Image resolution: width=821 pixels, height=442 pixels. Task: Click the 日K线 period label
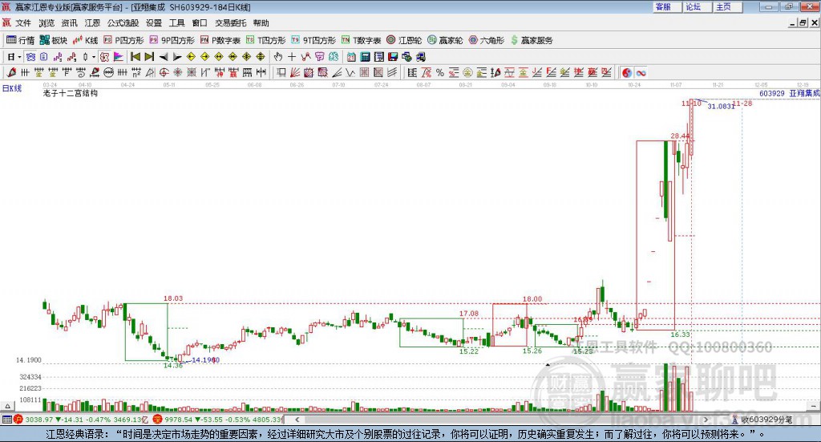pos(12,88)
